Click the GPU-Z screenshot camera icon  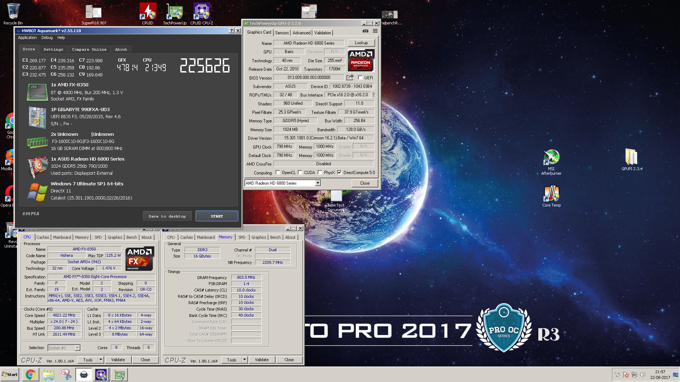(x=365, y=31)
